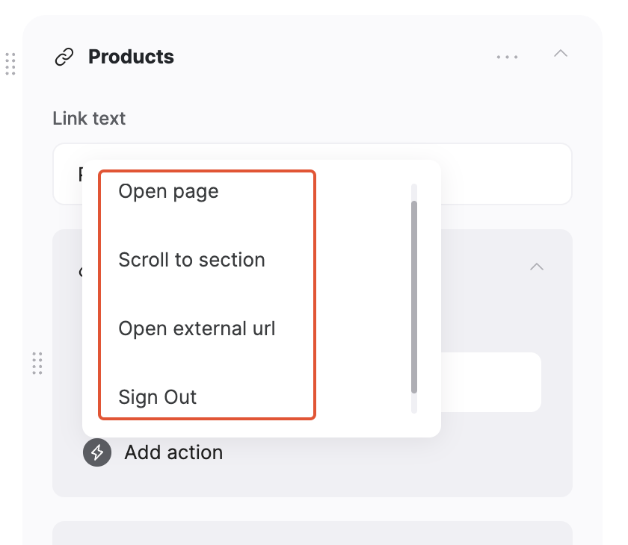Click the drag handle beside the action card
The image size is (628, 545).
(x=37, y=364)
